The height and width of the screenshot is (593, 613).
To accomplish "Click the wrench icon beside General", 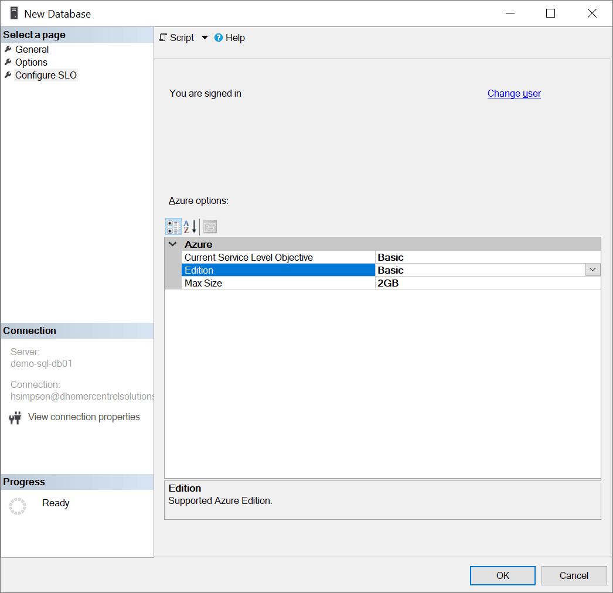I will [x=7, y=49].
